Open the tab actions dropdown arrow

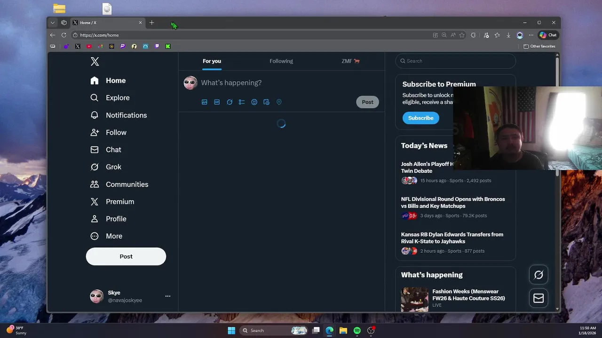point(53,23)
